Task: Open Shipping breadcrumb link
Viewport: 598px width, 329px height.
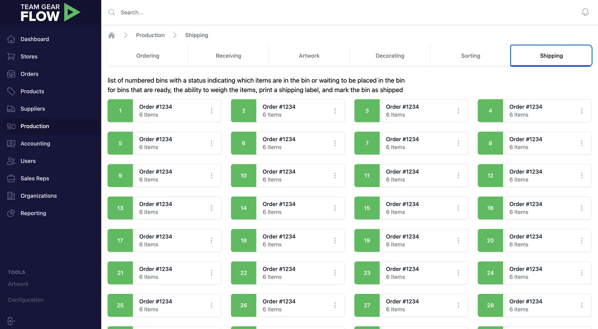Action: (x=197, y=35)
